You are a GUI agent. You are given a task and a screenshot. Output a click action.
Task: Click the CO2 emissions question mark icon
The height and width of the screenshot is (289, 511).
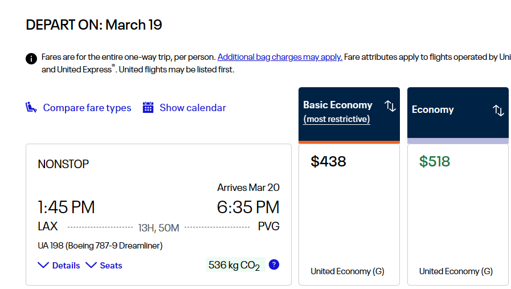pyautogui.click(x=274, y=264)
